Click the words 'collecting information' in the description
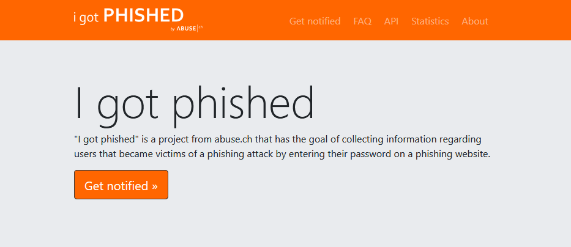571x247 pixels. click(374, 139)
